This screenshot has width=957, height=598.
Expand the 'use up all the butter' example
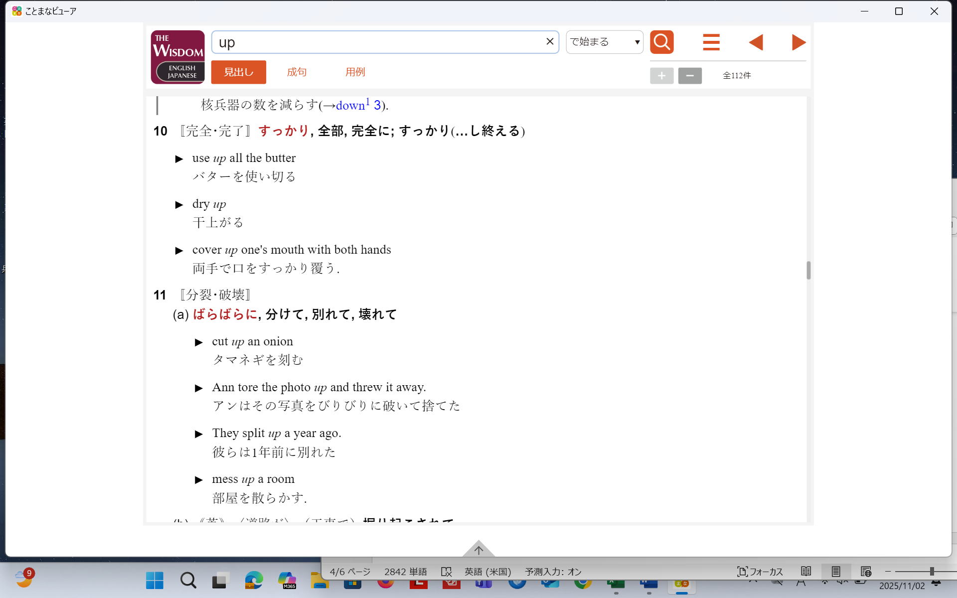(179, 159)
